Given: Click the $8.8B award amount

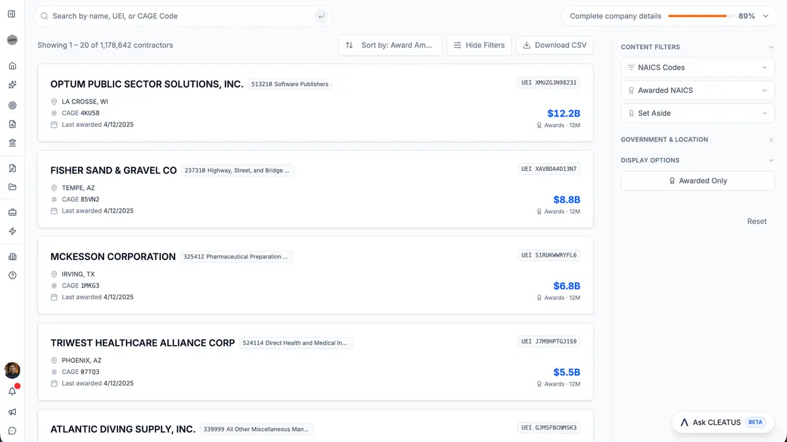Looking at the screenshot, I should point(567,200).
